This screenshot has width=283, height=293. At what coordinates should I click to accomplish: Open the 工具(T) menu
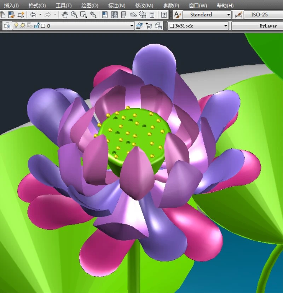pos(64,6)
